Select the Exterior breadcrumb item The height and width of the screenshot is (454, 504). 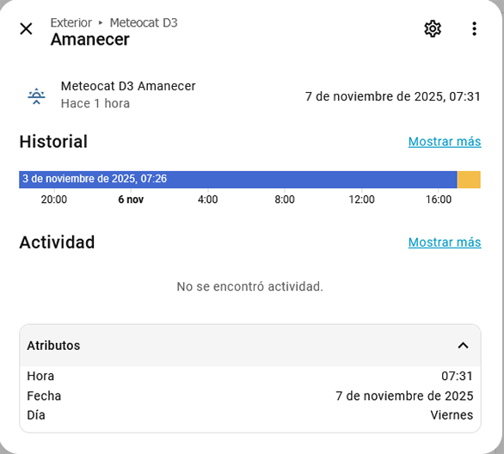click(x=71, y=23)
